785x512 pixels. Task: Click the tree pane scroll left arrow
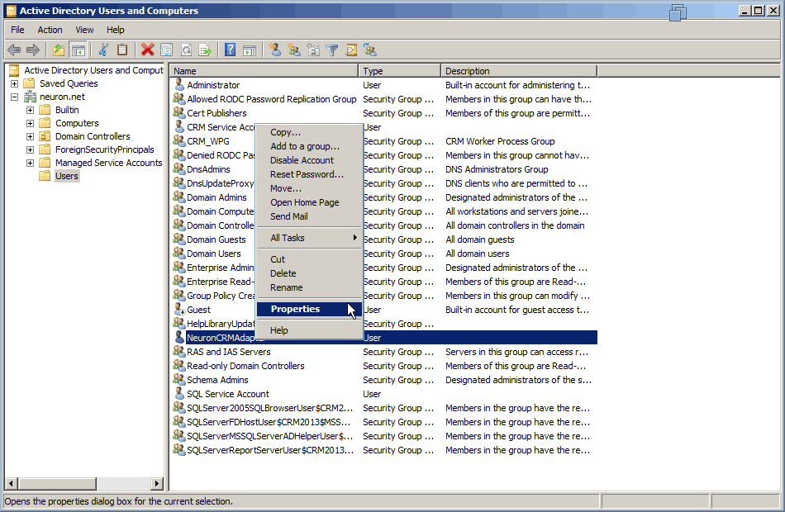(x=11, y=483)
